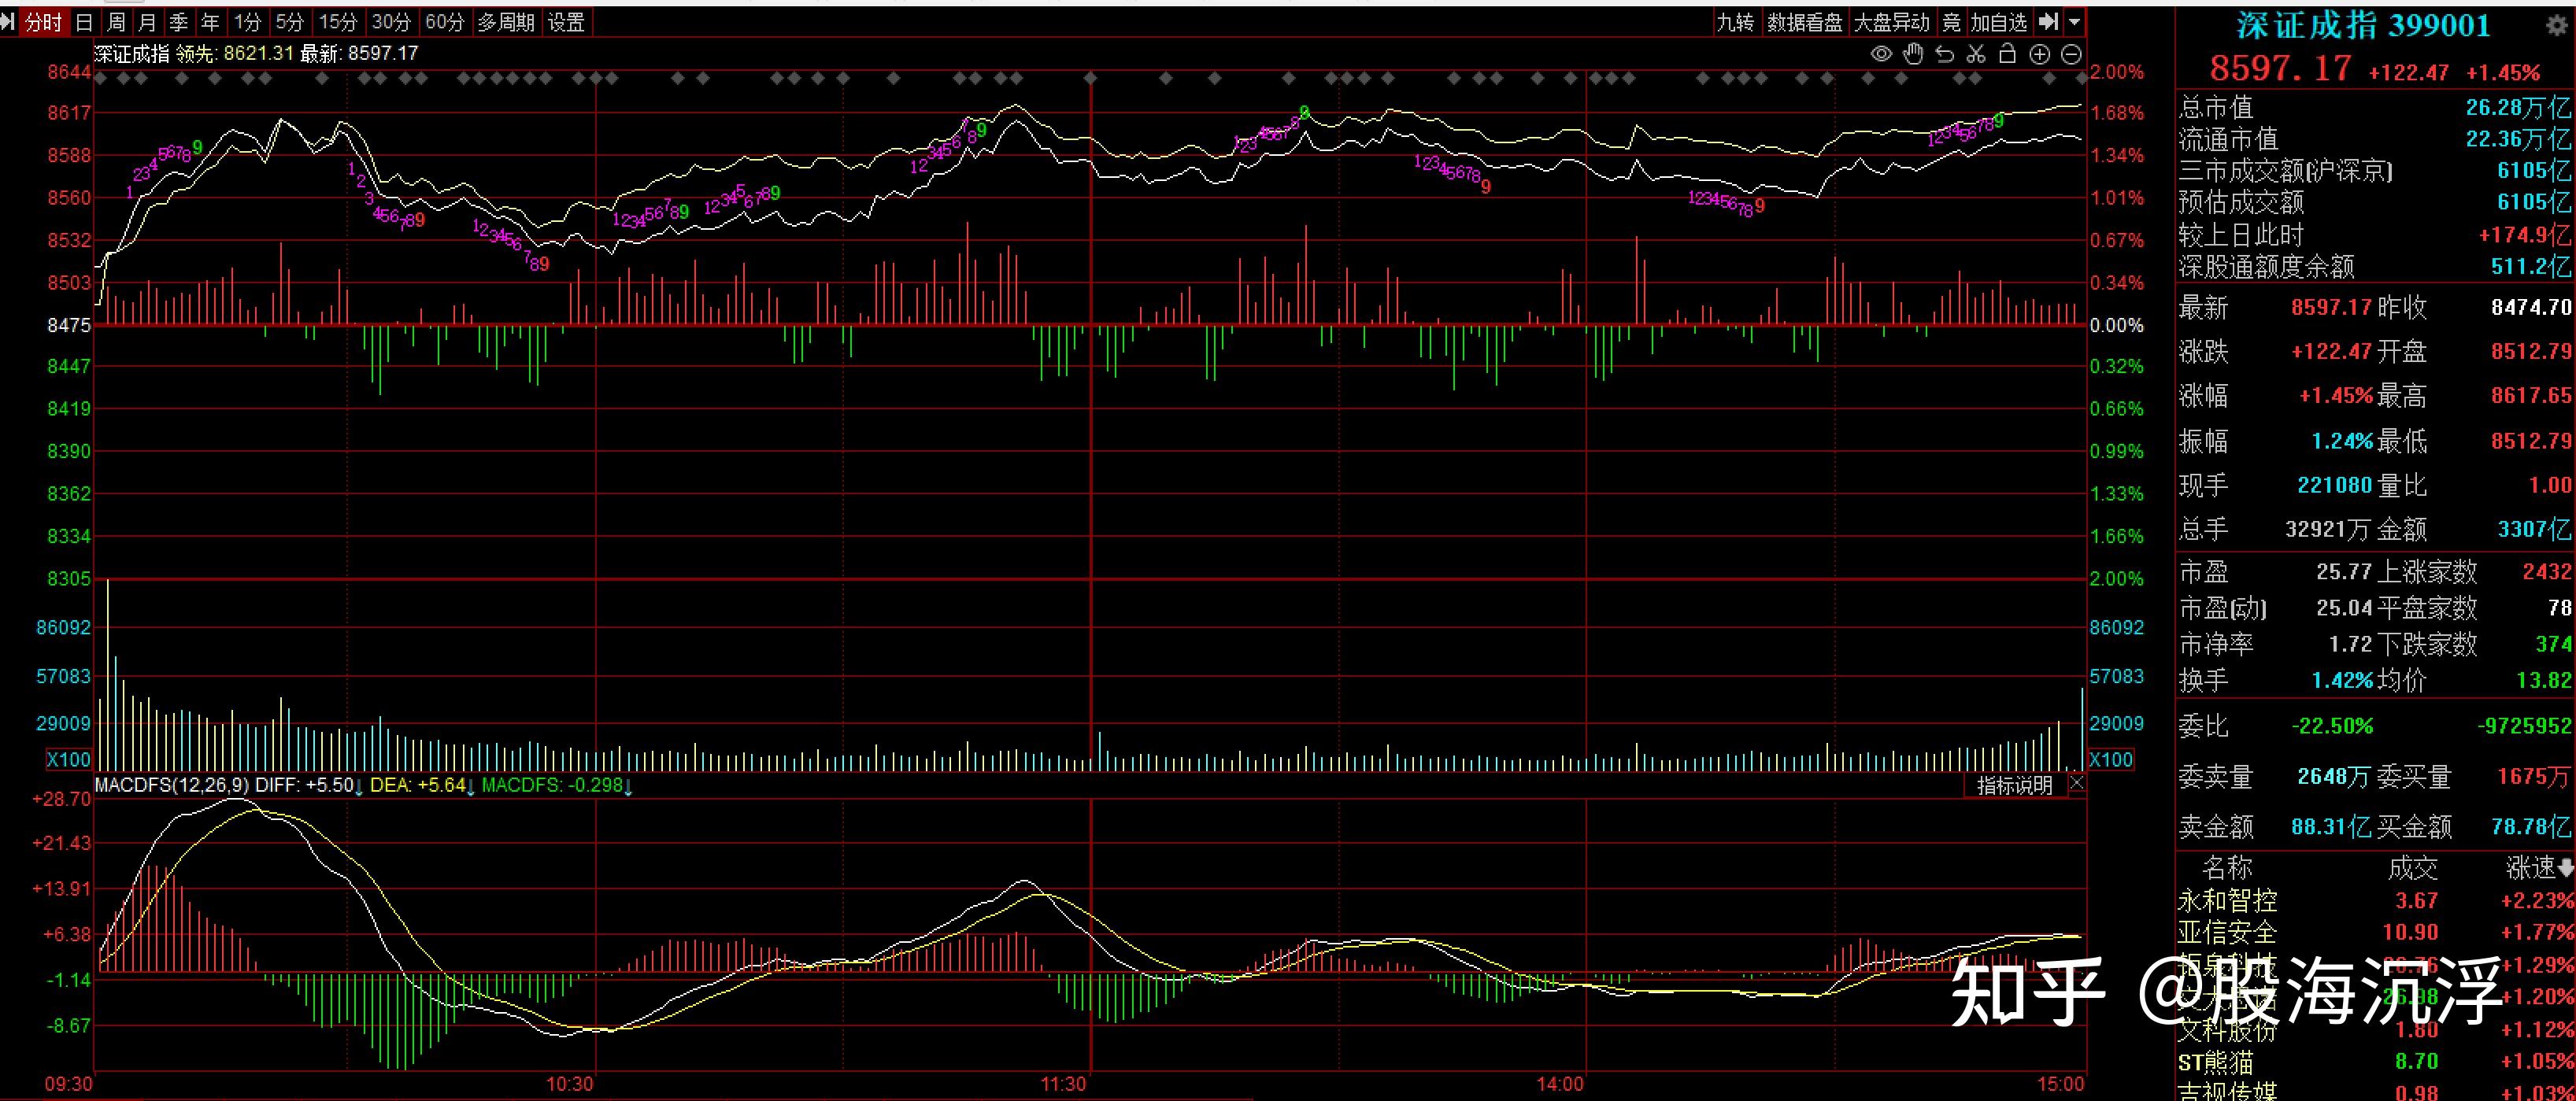Click the right-side collapse arrow icon in the top toolbar
2576x1101 pixels.
click(2049, 21)
